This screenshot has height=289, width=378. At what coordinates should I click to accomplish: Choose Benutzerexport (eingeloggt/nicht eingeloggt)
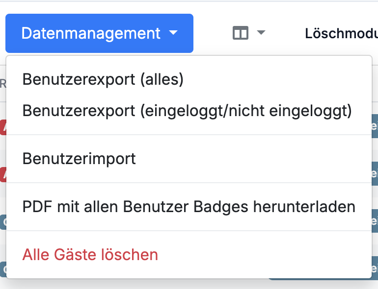[187, 111]
